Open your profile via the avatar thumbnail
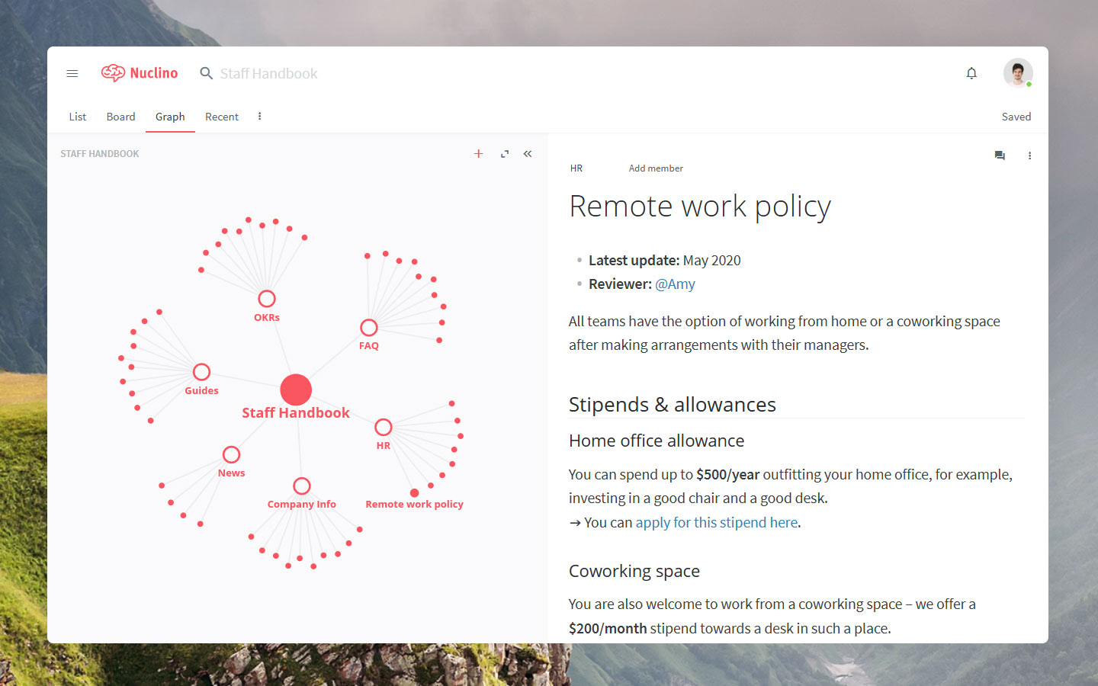 click(1017, 72)
